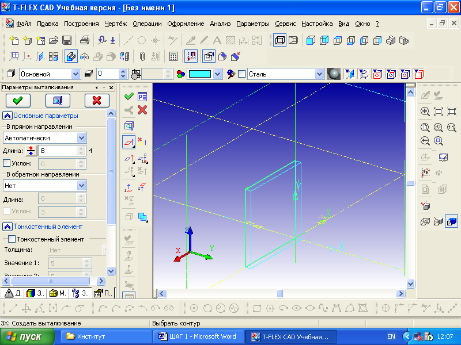Click the magnet snap icon in toolbar
Image resolution: width=461 pixels, height=345 pixels.
point(191,56)
